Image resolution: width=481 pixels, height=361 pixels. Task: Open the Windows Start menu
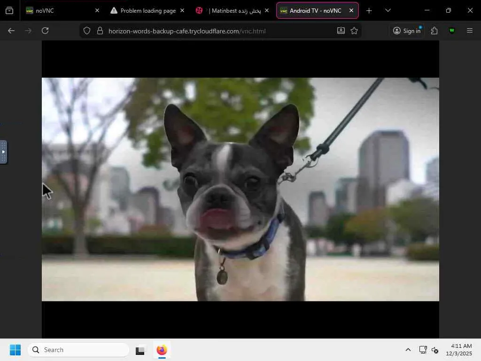(15, 350)
